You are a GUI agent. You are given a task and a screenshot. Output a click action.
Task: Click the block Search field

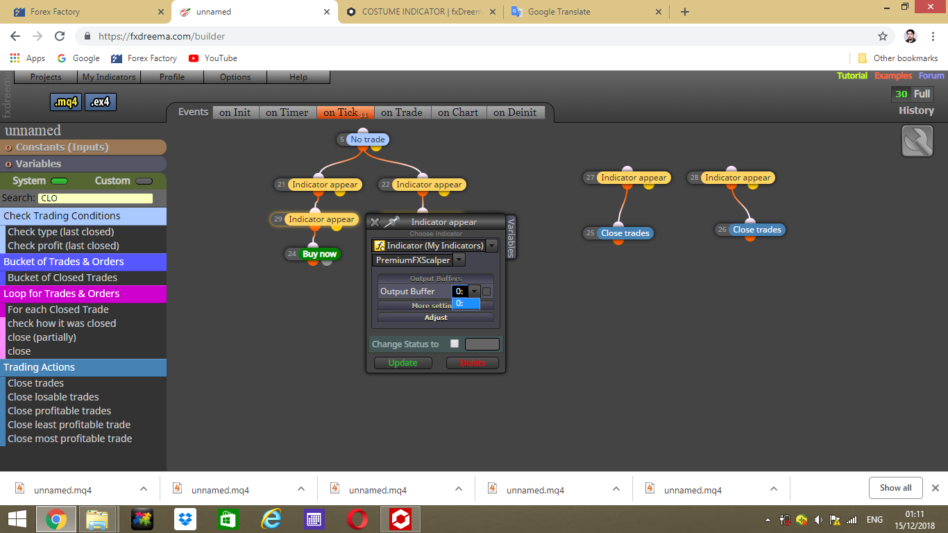click(95, 198)
